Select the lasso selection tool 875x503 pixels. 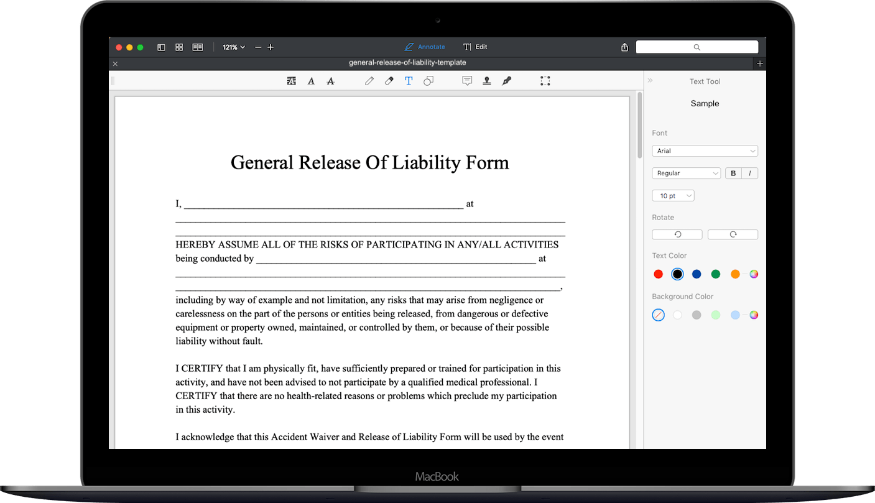pos(545,81)
